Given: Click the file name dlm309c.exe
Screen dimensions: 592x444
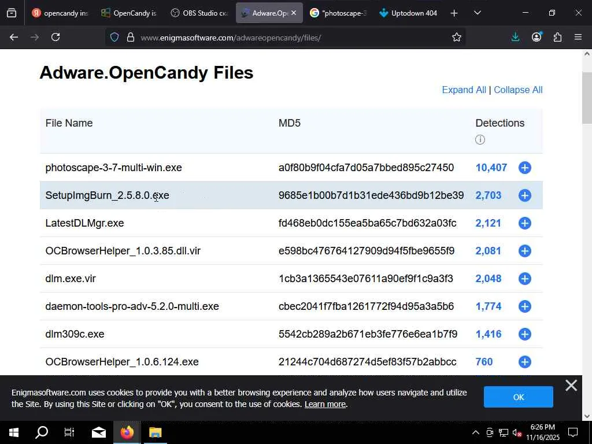Looking at the screenshot, I should pos(75,334).
